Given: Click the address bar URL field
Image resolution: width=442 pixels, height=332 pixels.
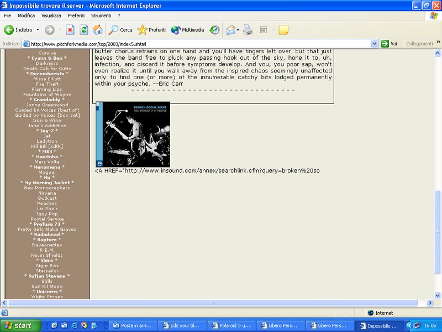Looking at the screenshot, I should click(200, 44).
